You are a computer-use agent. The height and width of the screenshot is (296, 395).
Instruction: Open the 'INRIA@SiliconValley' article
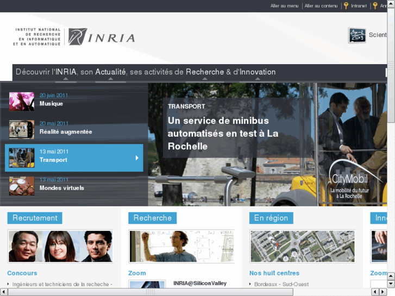(x=200, y=284)
